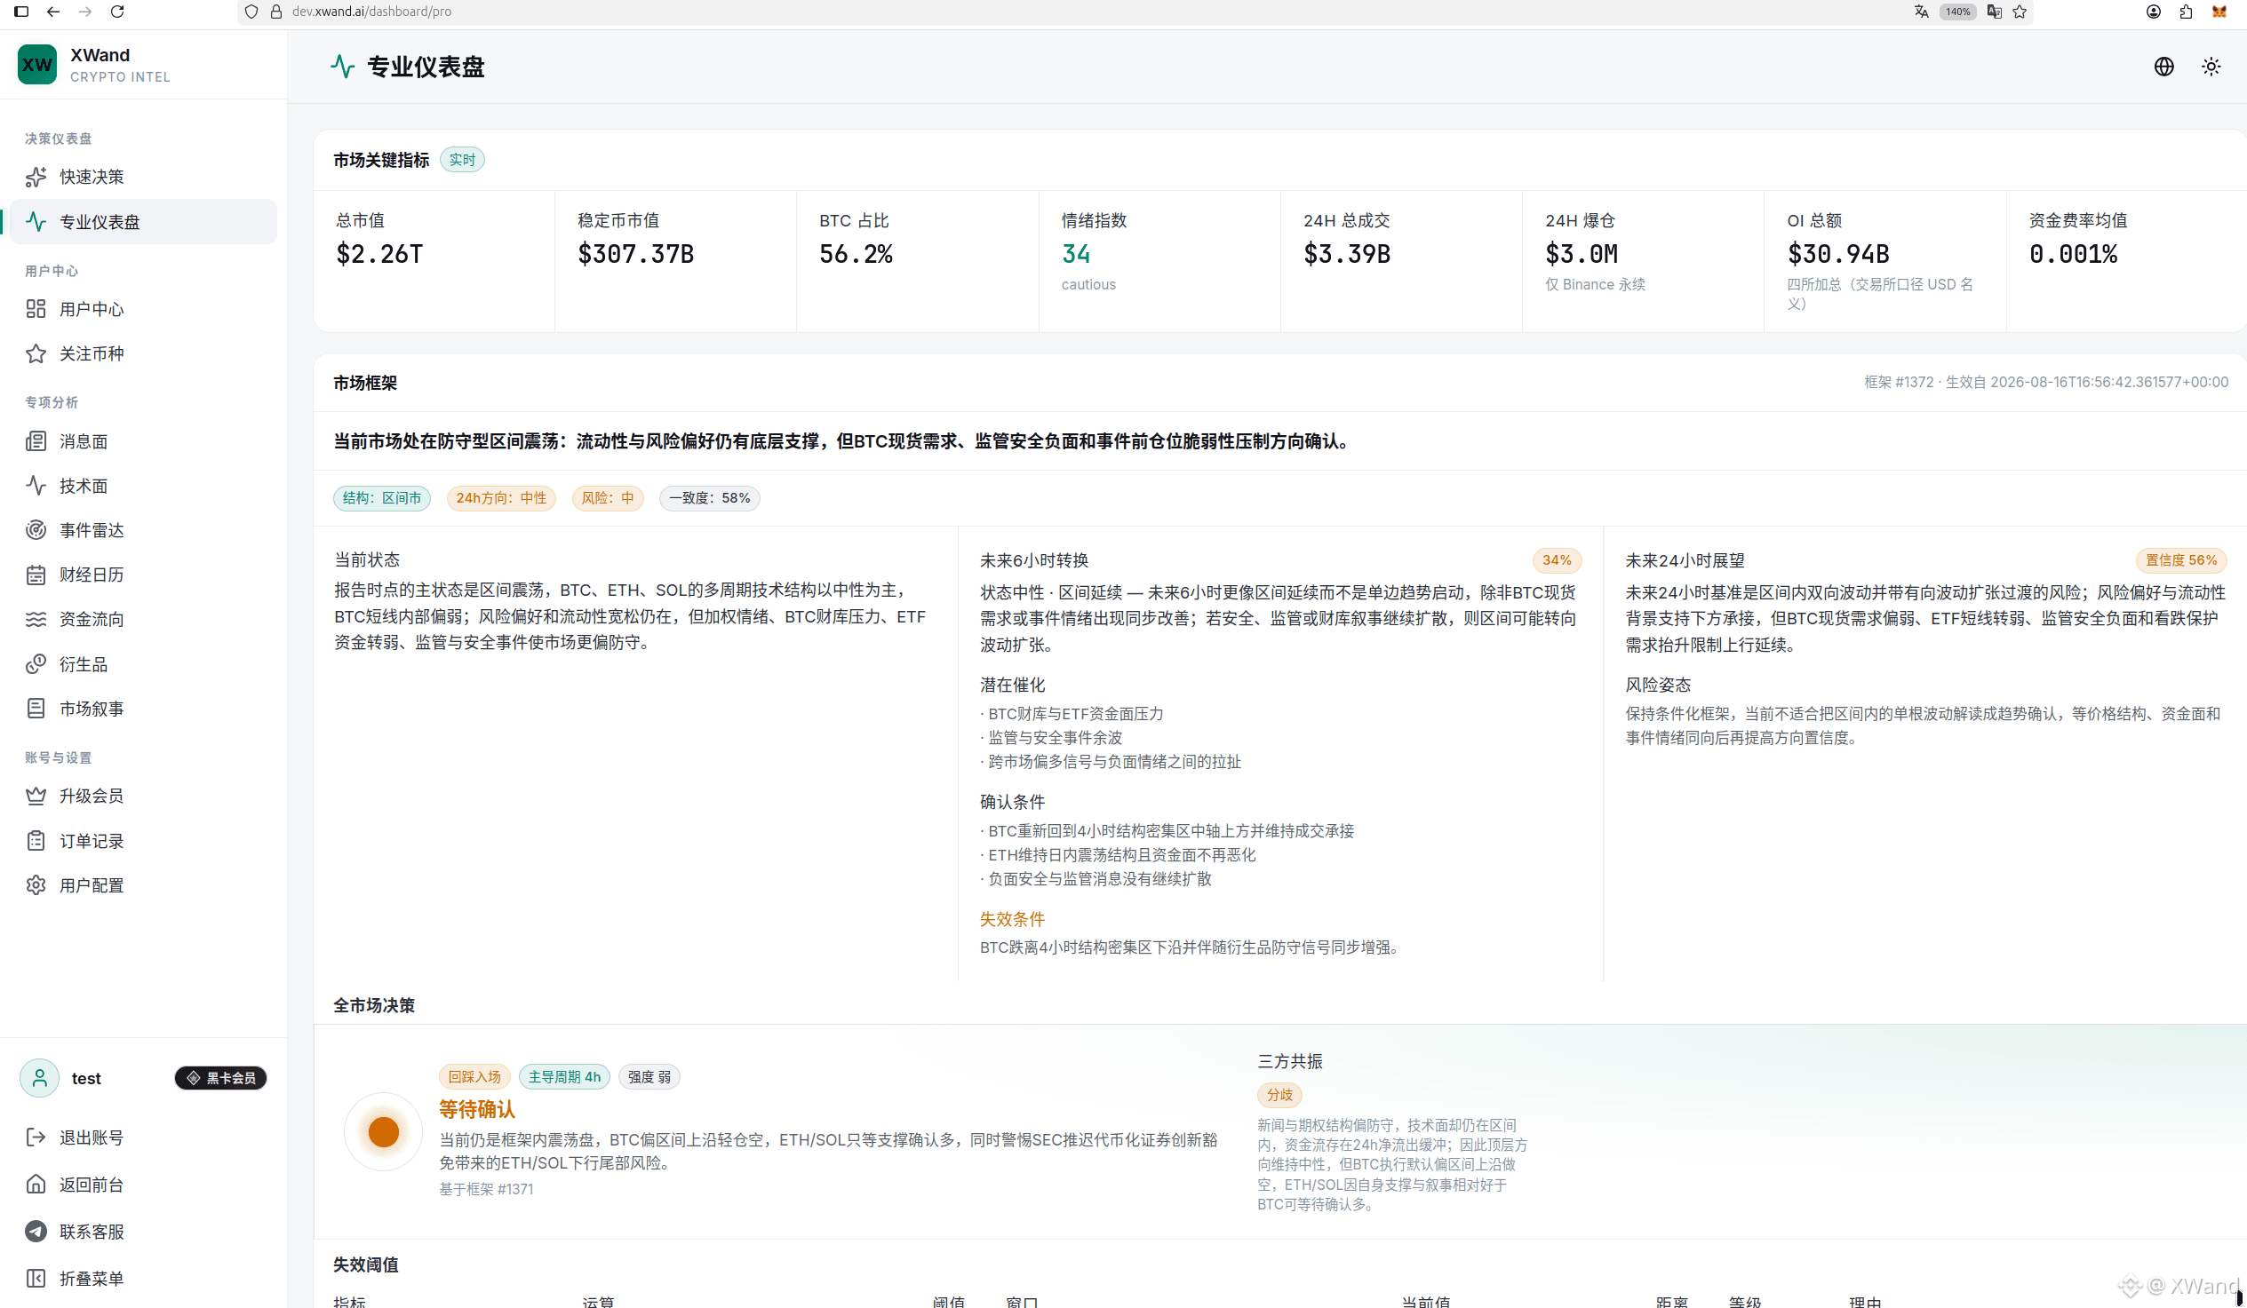Click the 财经日历 calendar icon
This screenshot has width=2247, height=1308.
coord(36,575)
